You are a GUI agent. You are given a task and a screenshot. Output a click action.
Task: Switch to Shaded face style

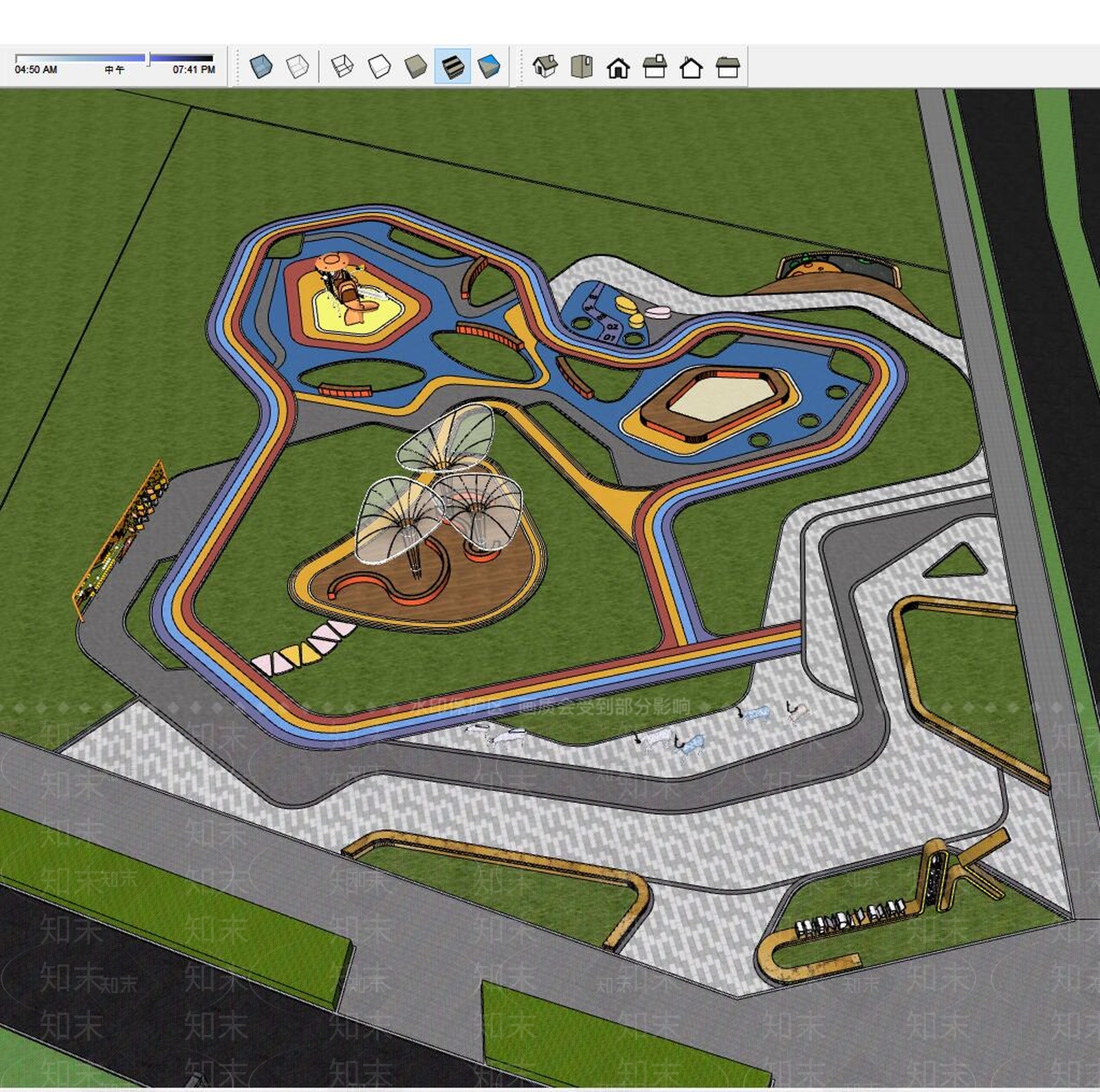tap(415, 67)
